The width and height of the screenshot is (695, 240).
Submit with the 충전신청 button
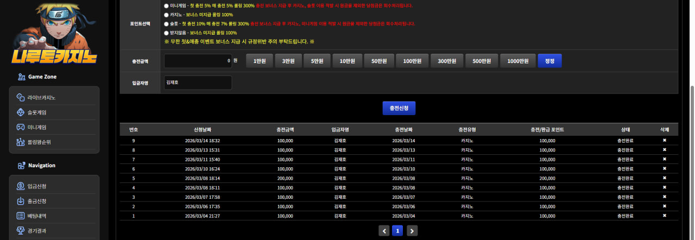tap(399, 108)
